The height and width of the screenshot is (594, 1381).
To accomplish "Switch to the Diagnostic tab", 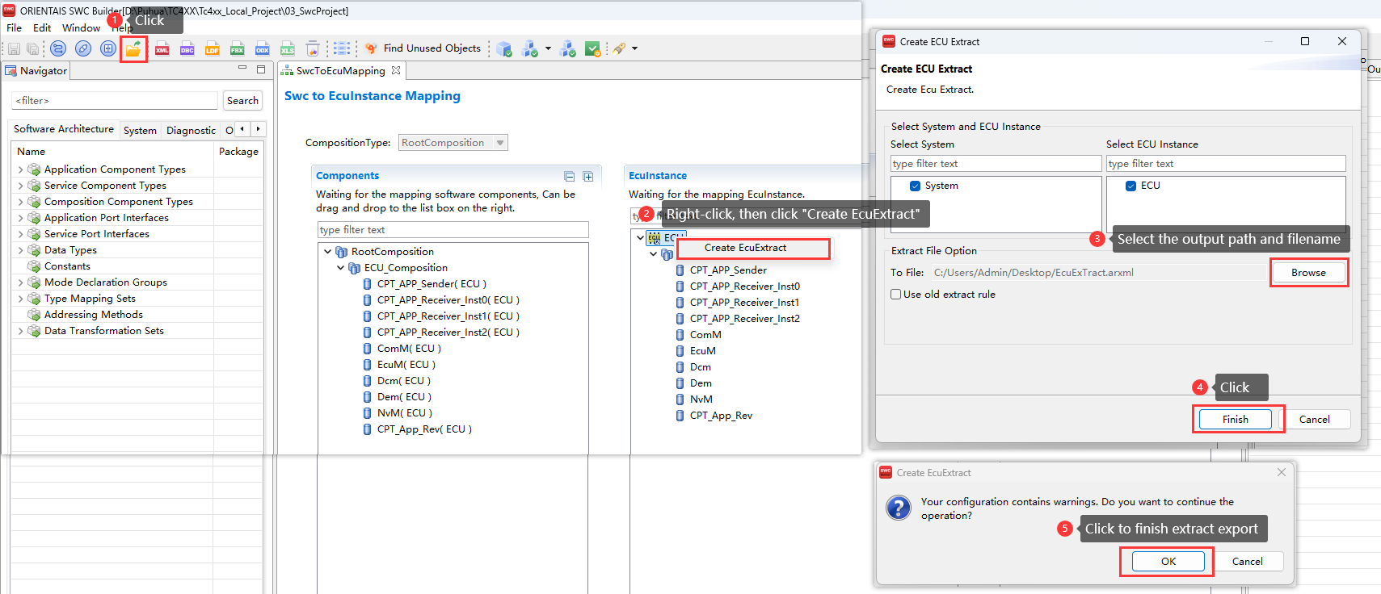I will pos(191,130).
